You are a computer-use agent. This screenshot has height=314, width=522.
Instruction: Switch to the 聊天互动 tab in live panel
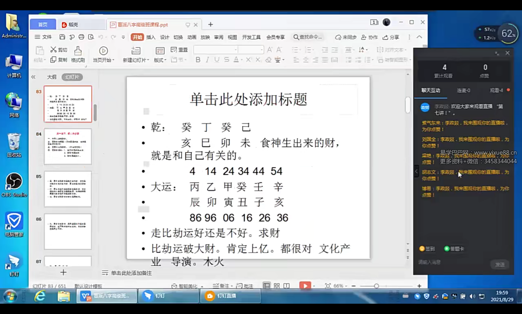[430, 90]
